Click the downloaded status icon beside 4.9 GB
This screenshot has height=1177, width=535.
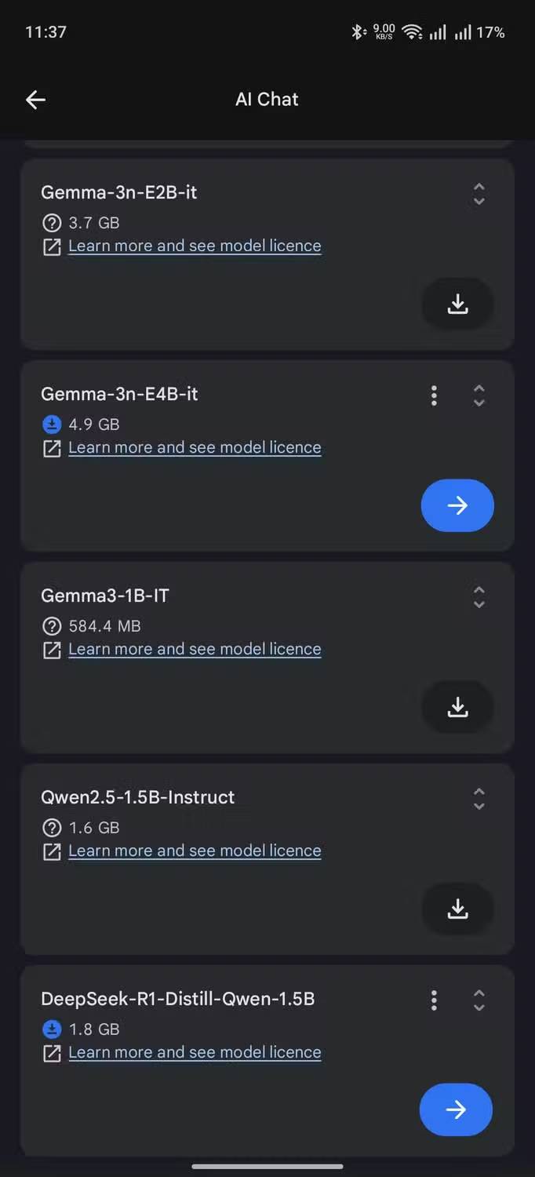(52, 425)
